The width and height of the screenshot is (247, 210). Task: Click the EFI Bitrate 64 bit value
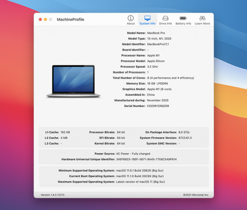coord(121,138)
